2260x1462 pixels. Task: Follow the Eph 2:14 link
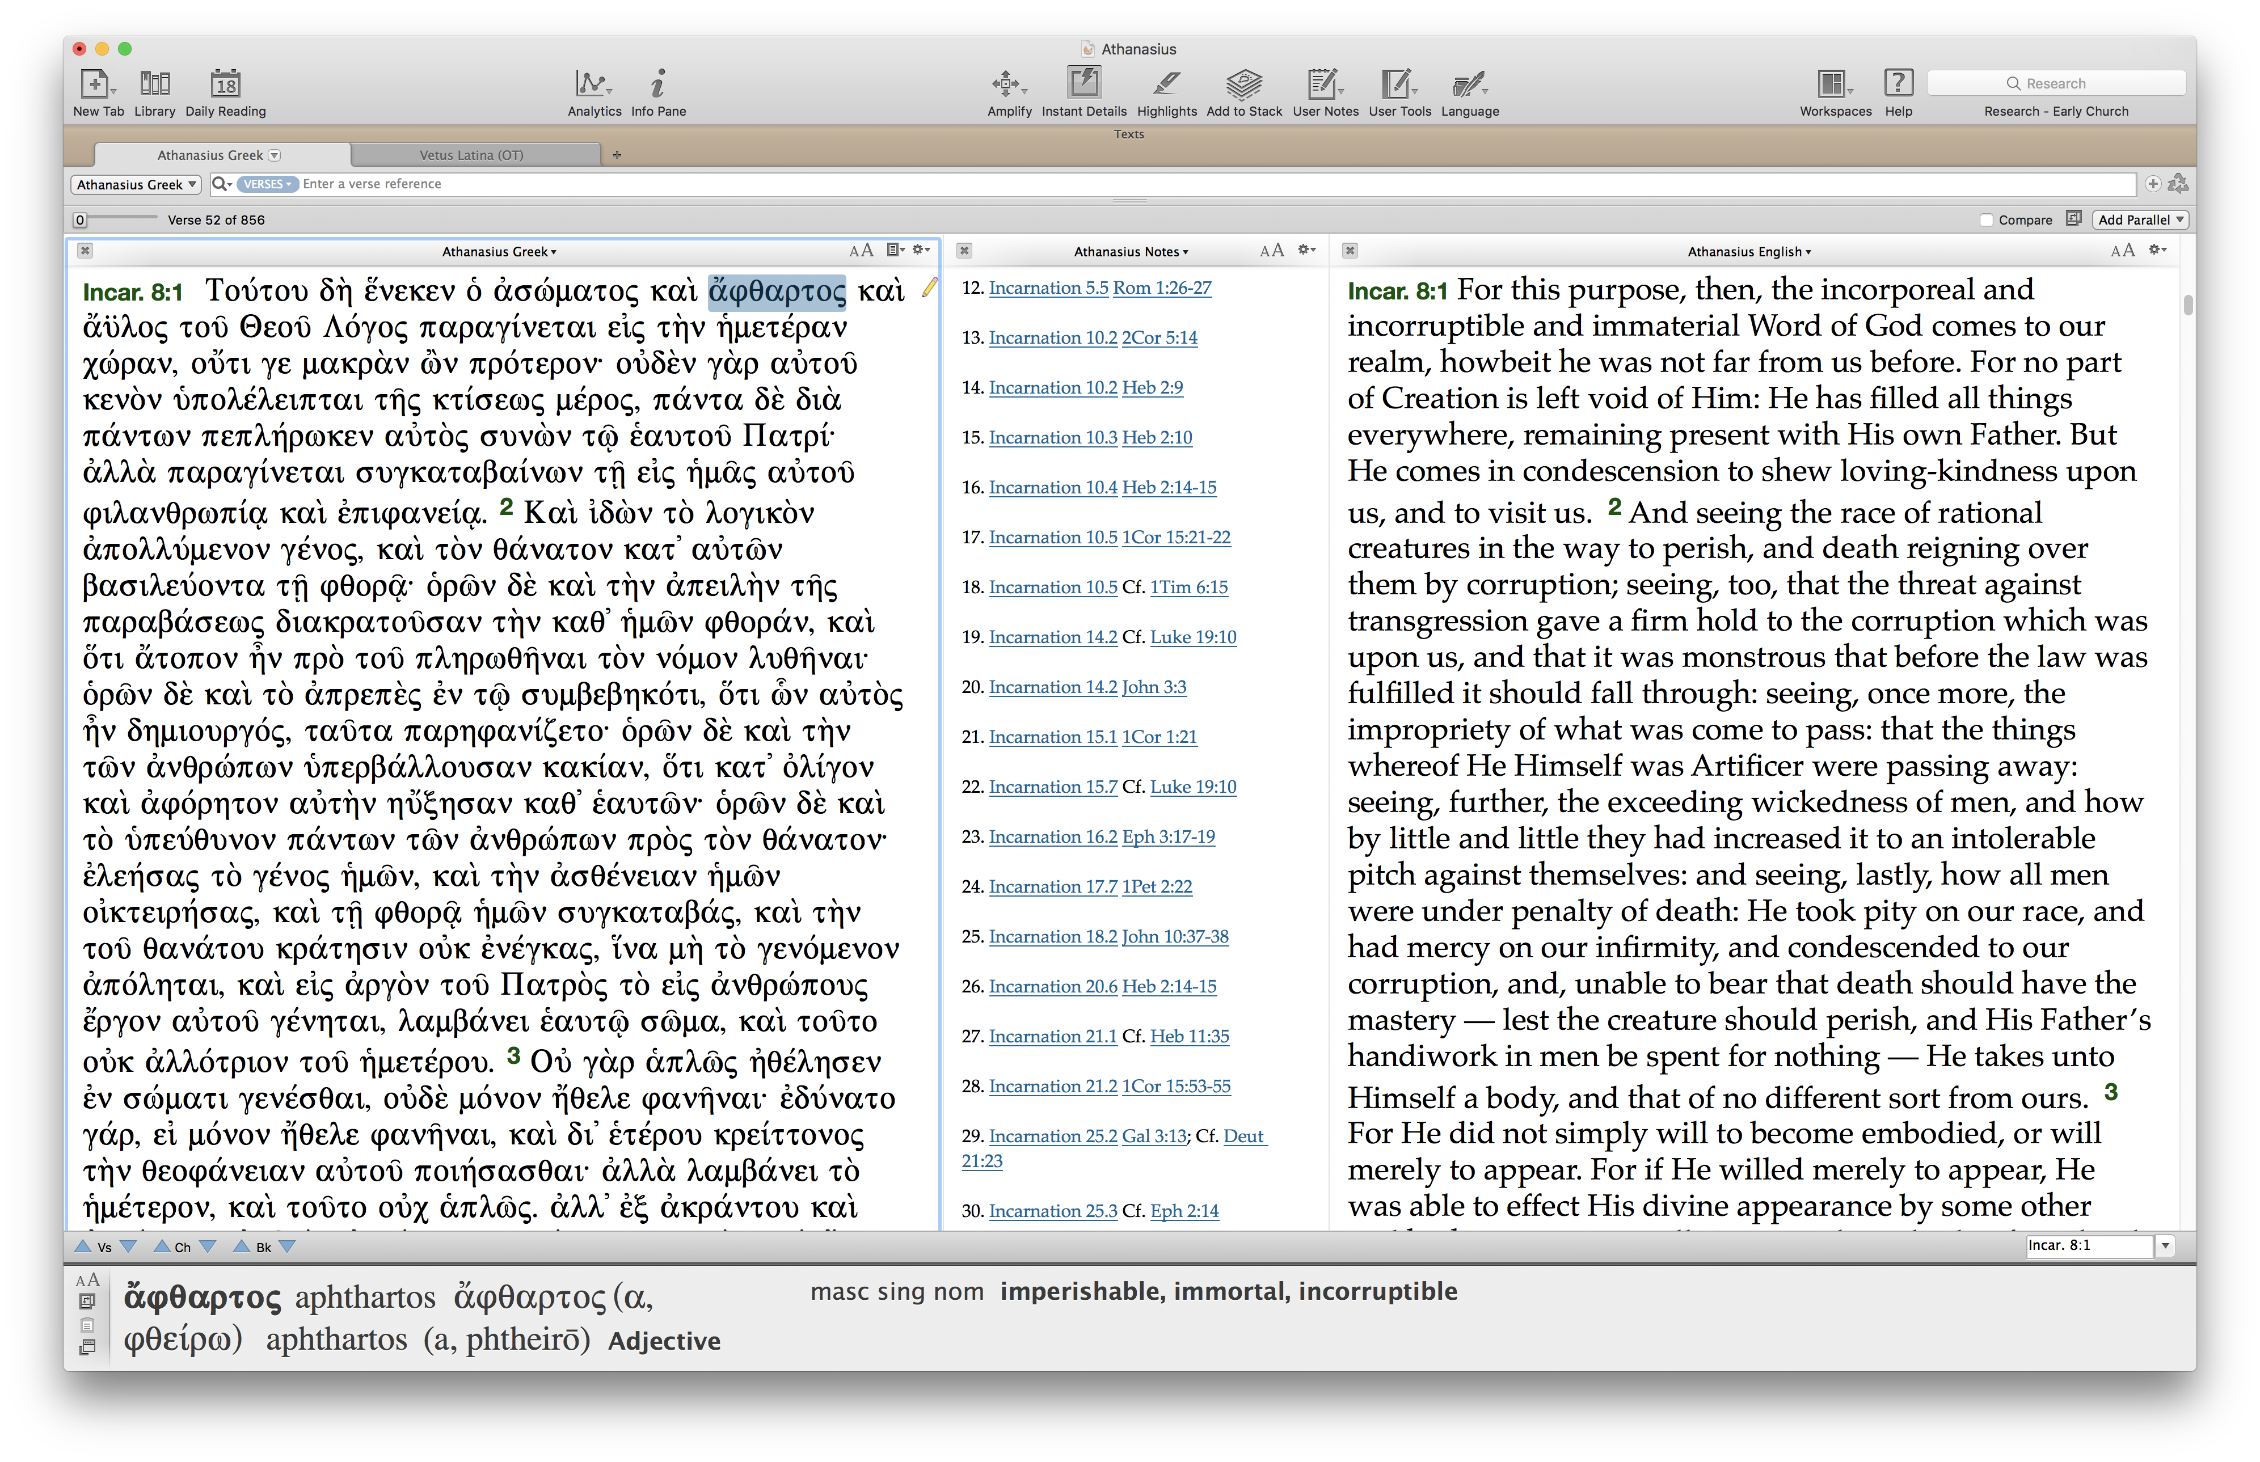click(x=1184, y=1211)
